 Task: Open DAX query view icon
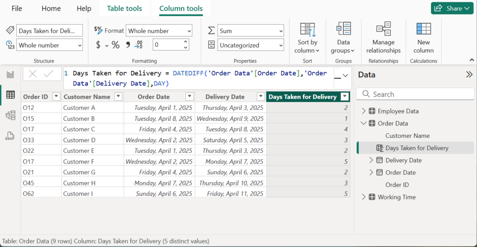pyautogui.click(x=10, y=136)
